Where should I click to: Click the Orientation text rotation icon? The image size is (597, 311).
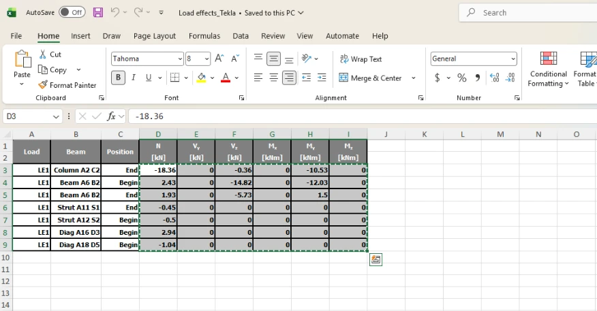click(307, 58)
